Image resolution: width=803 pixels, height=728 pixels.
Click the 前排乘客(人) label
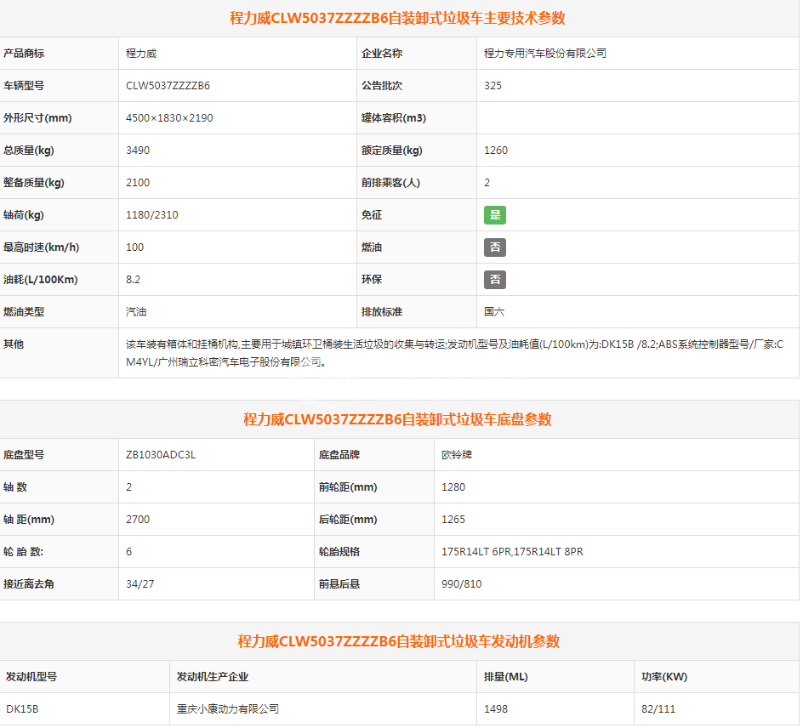[390, 182]
